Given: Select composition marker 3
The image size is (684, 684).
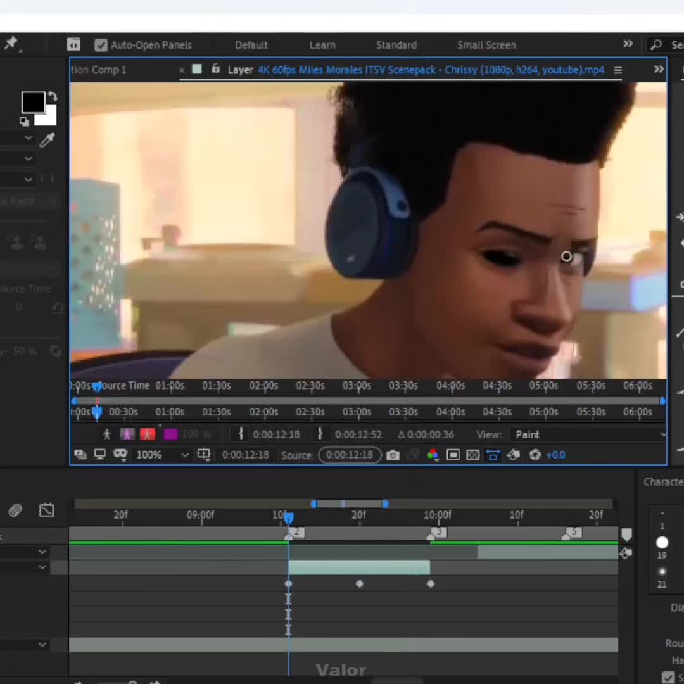Looking at the screenshot, I should point(437,533).
